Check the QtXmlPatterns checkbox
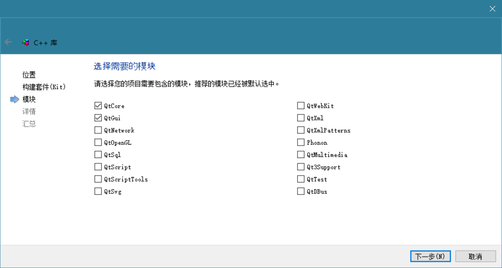 [301, 130]
